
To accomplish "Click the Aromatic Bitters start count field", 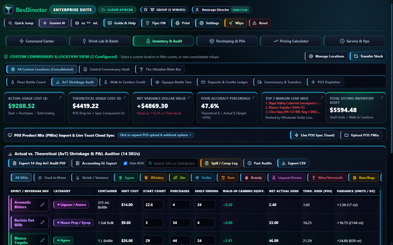I will pyautogui.click(x=153, y=205).
